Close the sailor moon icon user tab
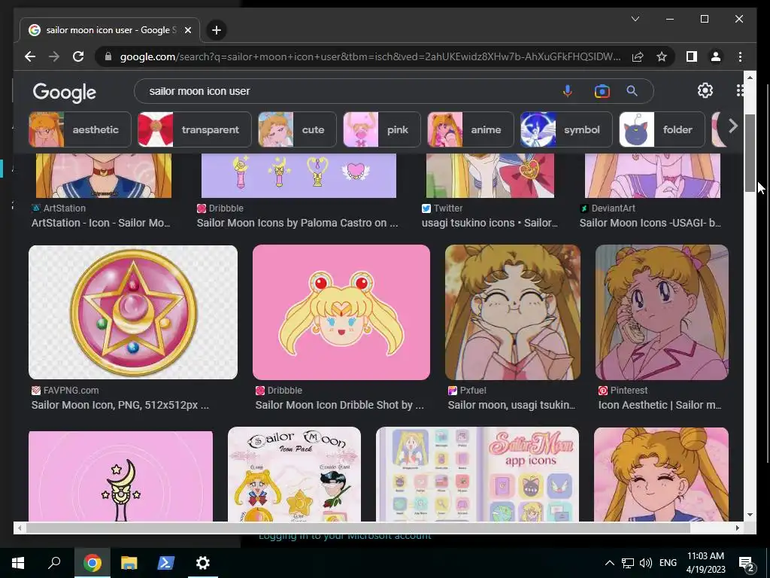Viewport: 770px width, 578px height. tap(187, 30)
